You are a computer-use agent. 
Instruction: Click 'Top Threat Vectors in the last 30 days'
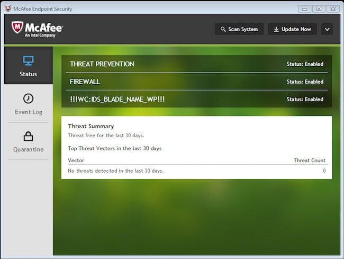pos(114,148)
